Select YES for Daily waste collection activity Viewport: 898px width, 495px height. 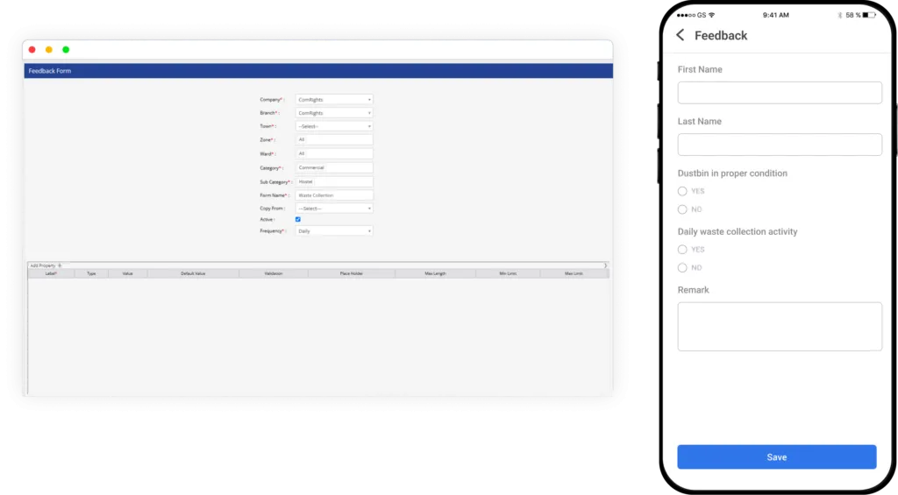pos(682,250)
